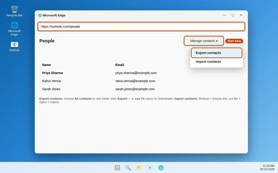
Task: Focus the address bar showing outlook.com/people
Action: 141,26
